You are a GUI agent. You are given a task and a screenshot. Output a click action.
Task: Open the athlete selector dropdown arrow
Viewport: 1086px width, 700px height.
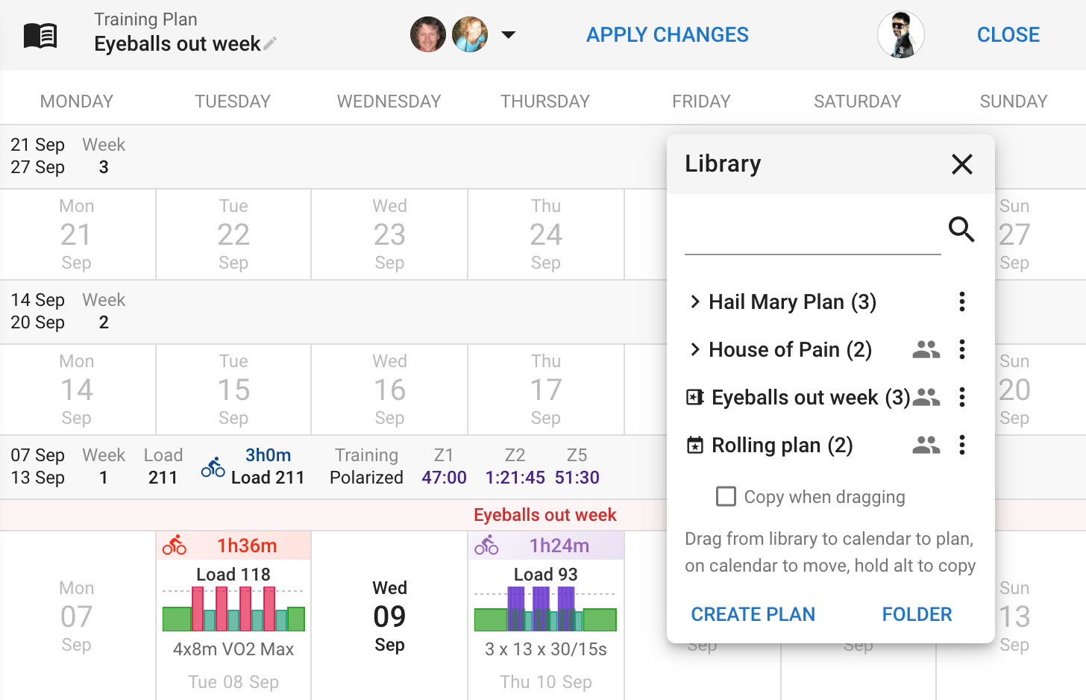(x=509, y=34)
